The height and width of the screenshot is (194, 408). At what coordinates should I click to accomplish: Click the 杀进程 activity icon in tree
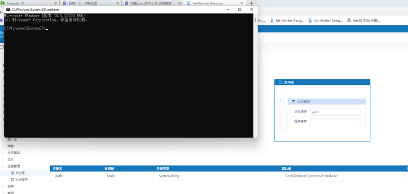pyautogui.click(x=13, y=173)
